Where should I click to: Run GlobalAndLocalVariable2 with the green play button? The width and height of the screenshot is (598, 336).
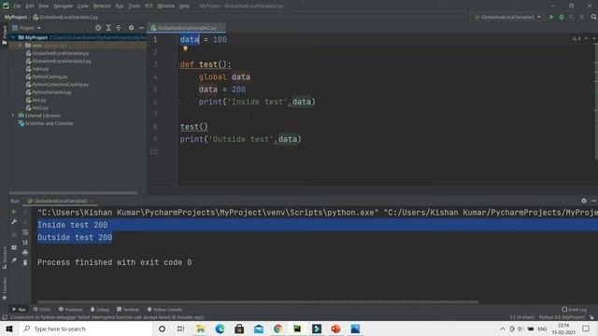coord(551,17)
